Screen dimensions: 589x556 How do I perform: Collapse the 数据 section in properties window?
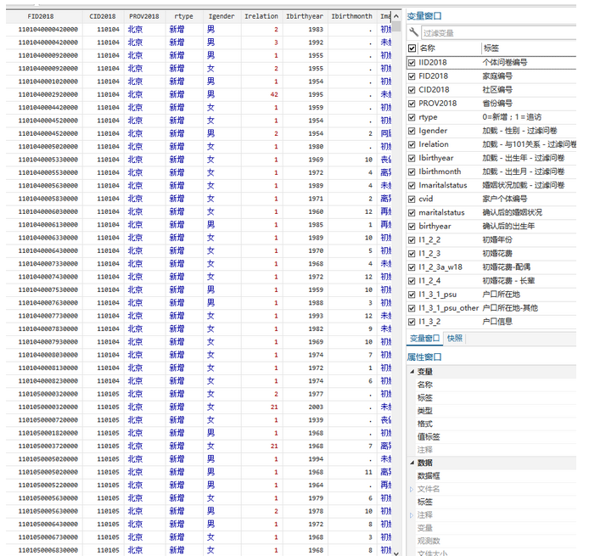[x=412, y=463]
